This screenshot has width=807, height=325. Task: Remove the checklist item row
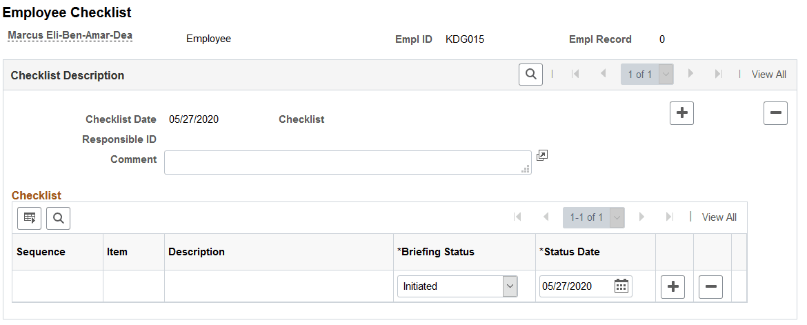710,286
